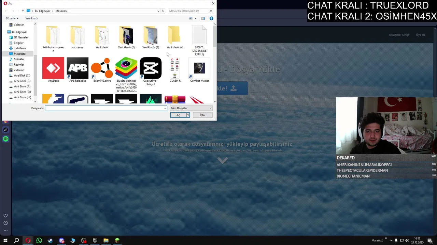Image resolution: width=437 pixels, height=245 pixels.
Task: Open File Explorer from the taskbar
Action: [106, 241]
